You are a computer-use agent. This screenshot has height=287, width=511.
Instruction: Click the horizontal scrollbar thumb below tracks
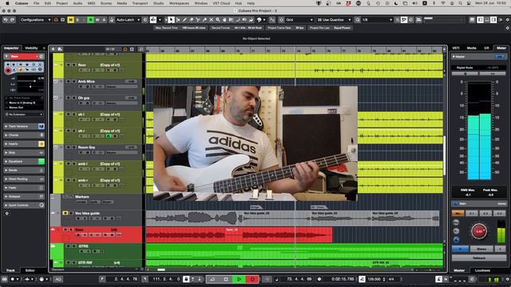161,269
